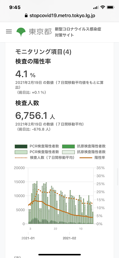Screen dimensions: 119x258
Task: Select the 2021-02 marker on chart axis
Action: click(x=69, y=238)
